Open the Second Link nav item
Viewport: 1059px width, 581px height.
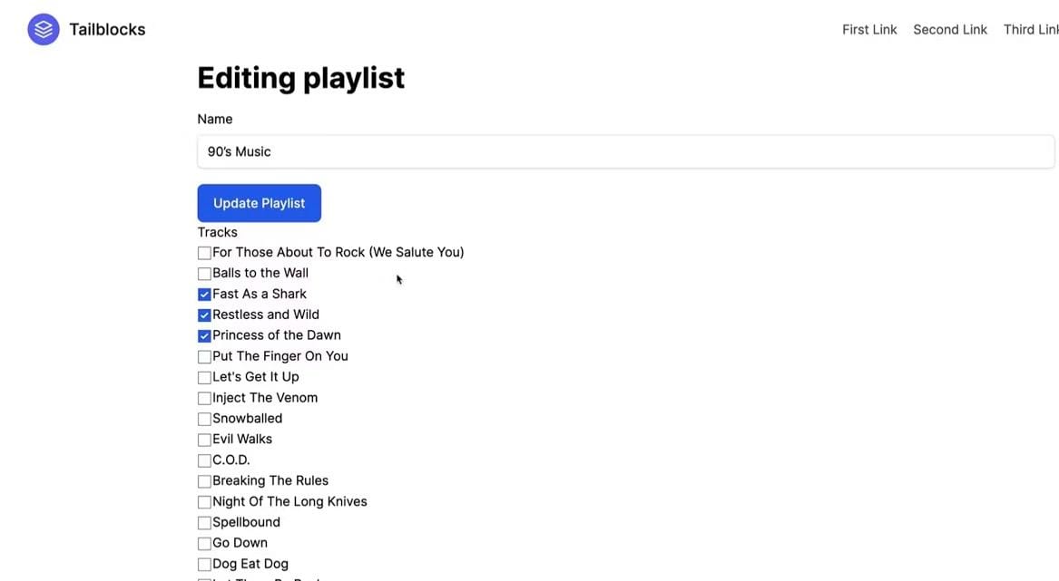coord(949,30)
